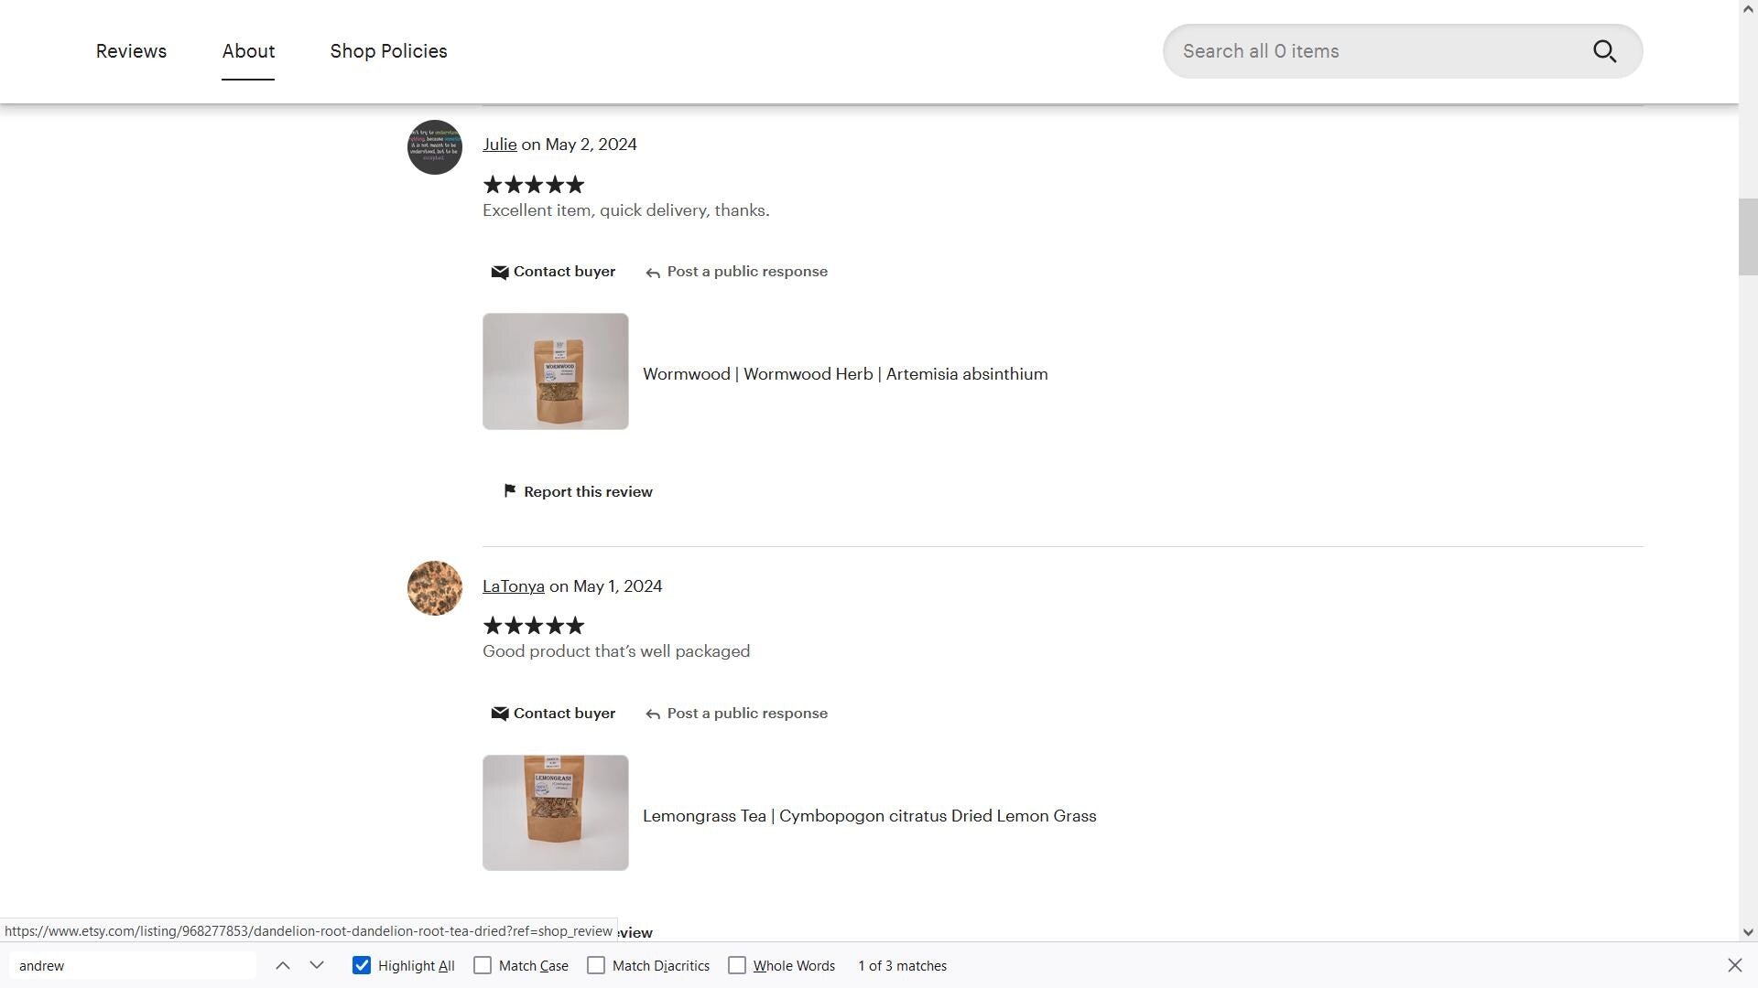The height and width of the screenshot is (988, 1758).
Task: Open Julie's profile name link
Action: (499, 145)
